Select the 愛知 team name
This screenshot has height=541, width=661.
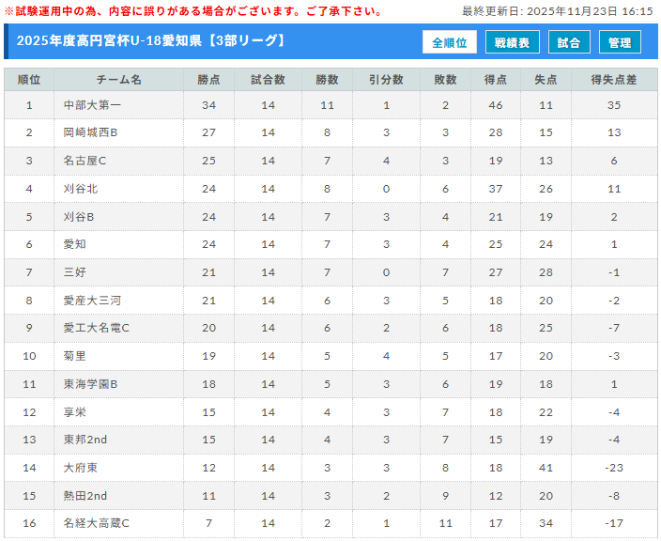pos(75,244)
